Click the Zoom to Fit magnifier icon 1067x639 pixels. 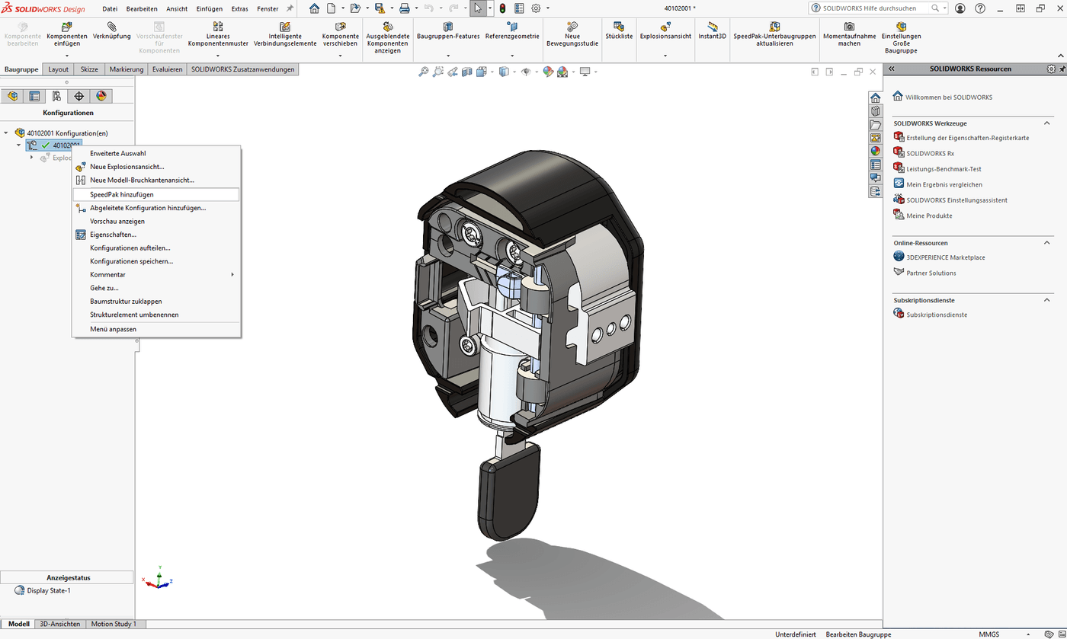[x=424, y=72]
